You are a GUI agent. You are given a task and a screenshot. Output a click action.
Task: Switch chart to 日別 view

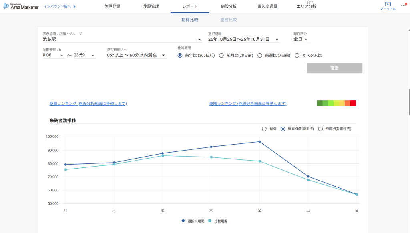point(264,129)
